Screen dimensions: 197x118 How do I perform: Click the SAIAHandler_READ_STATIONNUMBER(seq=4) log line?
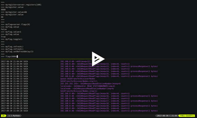88,86
